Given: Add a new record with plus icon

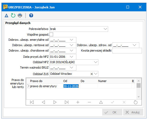Looking at the screenshot, I should 78,102.
